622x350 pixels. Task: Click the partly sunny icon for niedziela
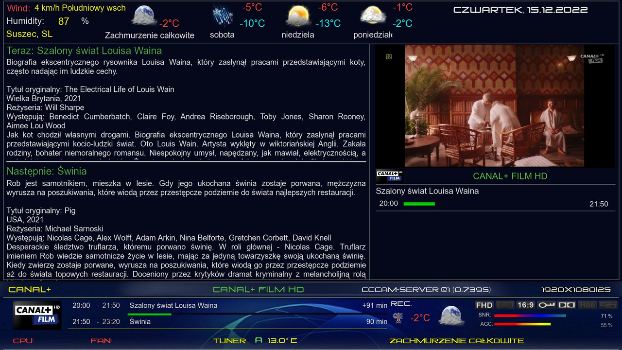click(298, 15)
